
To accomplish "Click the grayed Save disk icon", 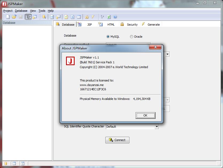I will pyautogui.click(x=21, y=17).
